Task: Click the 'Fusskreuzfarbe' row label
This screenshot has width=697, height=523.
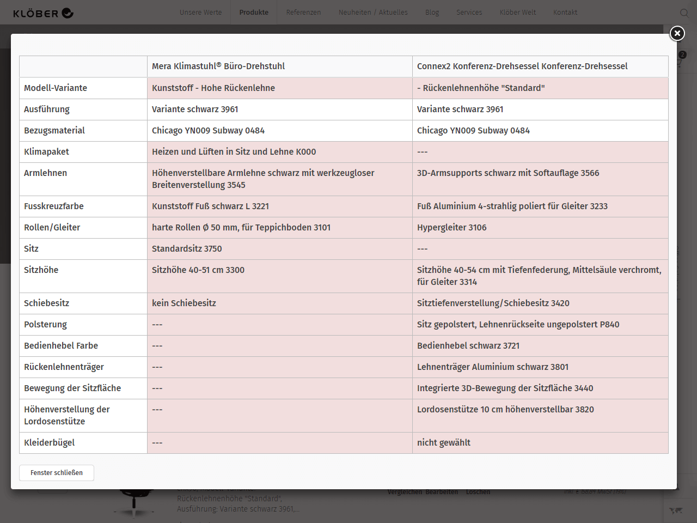Action: (83, 206)
